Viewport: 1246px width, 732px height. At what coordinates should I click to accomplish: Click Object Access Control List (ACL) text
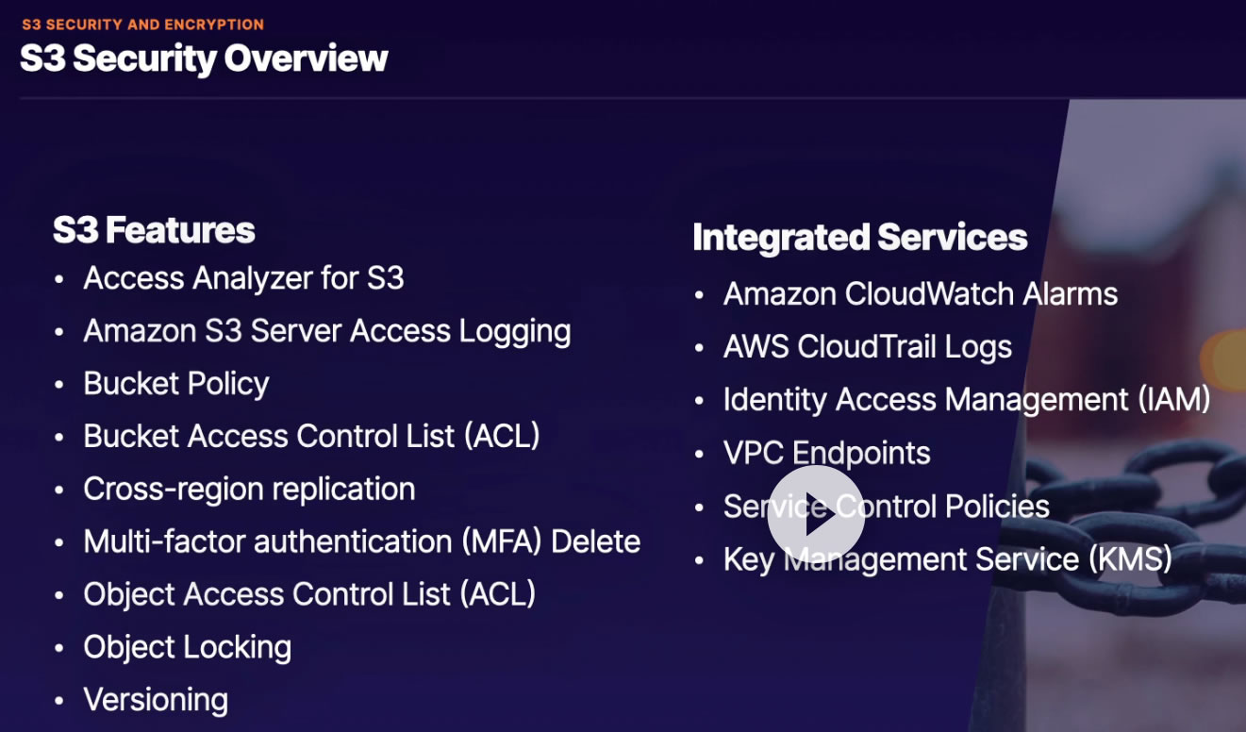pos(309,594)
